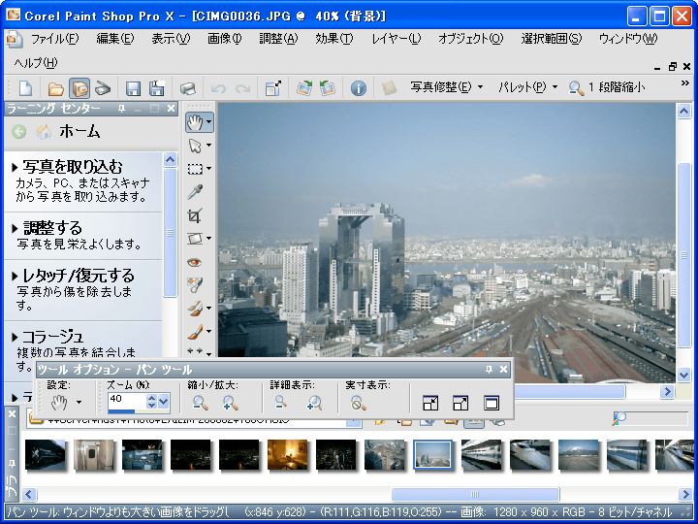Close the Learning Center panel
Image resolution: width=698 pixels, height=524 pixels.
point(171,109)
